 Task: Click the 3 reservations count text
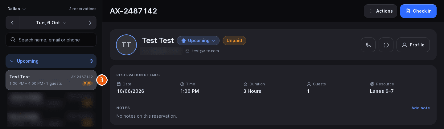coord(83,9)
